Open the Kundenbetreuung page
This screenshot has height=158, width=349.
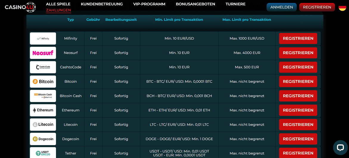(102, 4)
